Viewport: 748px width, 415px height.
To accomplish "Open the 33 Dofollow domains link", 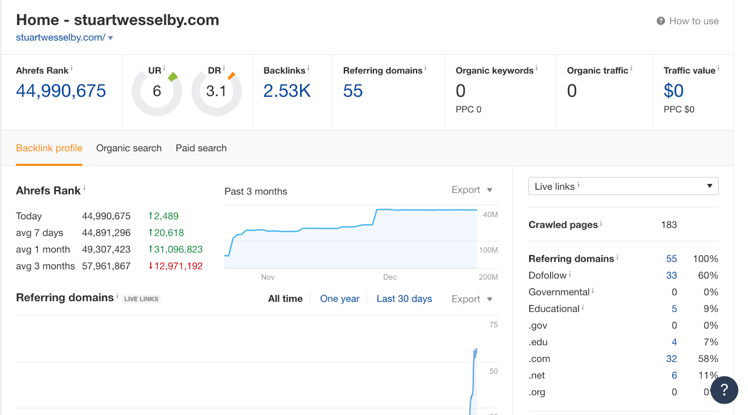I will tap(671, 276).
